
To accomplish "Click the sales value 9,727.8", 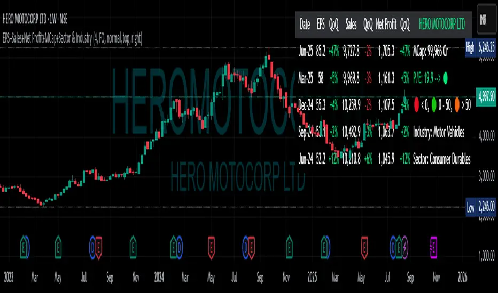I will coord(351,51).
